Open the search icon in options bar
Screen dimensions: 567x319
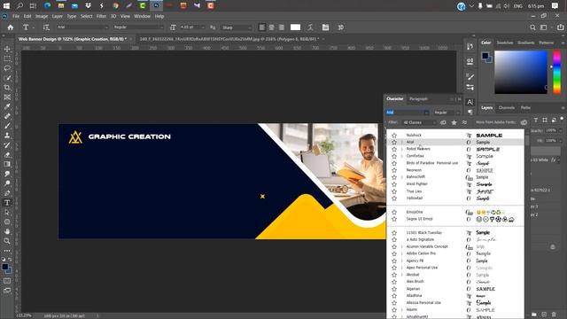coord(532,27)
